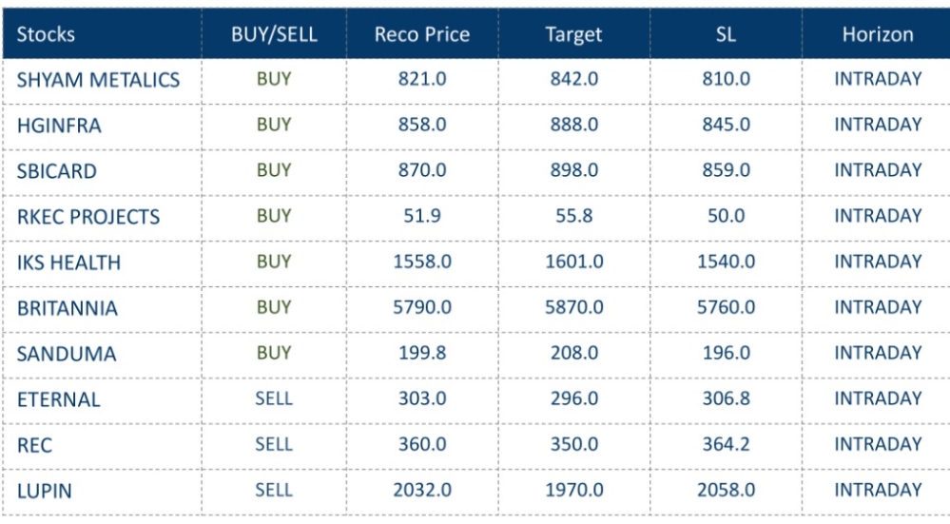This screenshot has height=524, width=950.
Task: Select IKS HEALTH target value 1601.0
Action: coord(573,262)
